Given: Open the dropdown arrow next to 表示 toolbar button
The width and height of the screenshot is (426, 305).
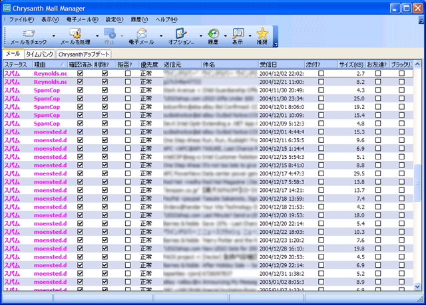Looking at the screenshot, I should click(250, 36).
